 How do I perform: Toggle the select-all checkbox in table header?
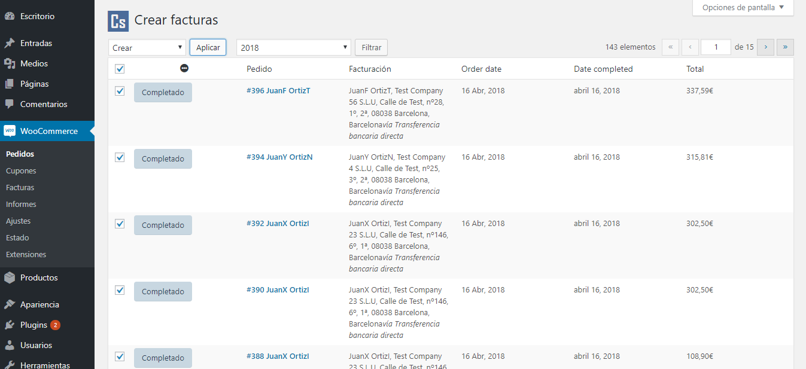coord(120,69)
